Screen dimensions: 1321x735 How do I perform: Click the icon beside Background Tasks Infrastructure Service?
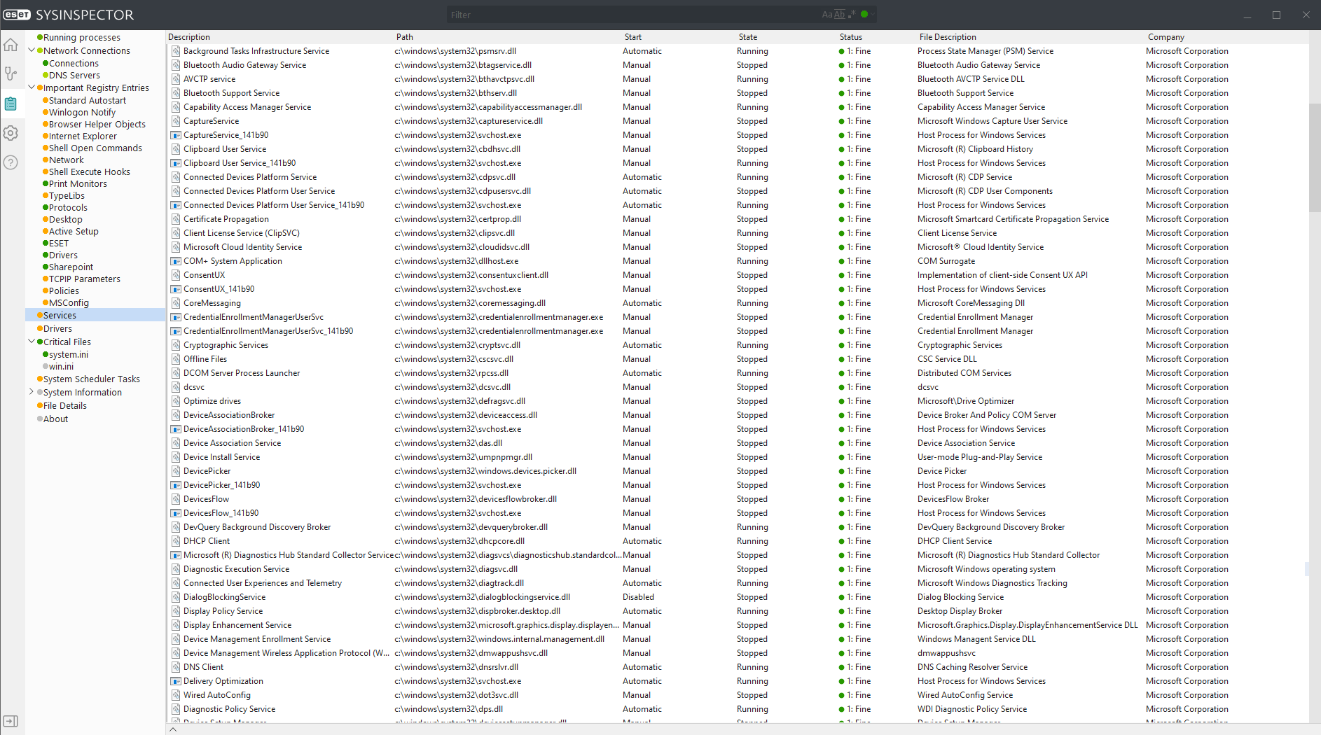point(177,51)
